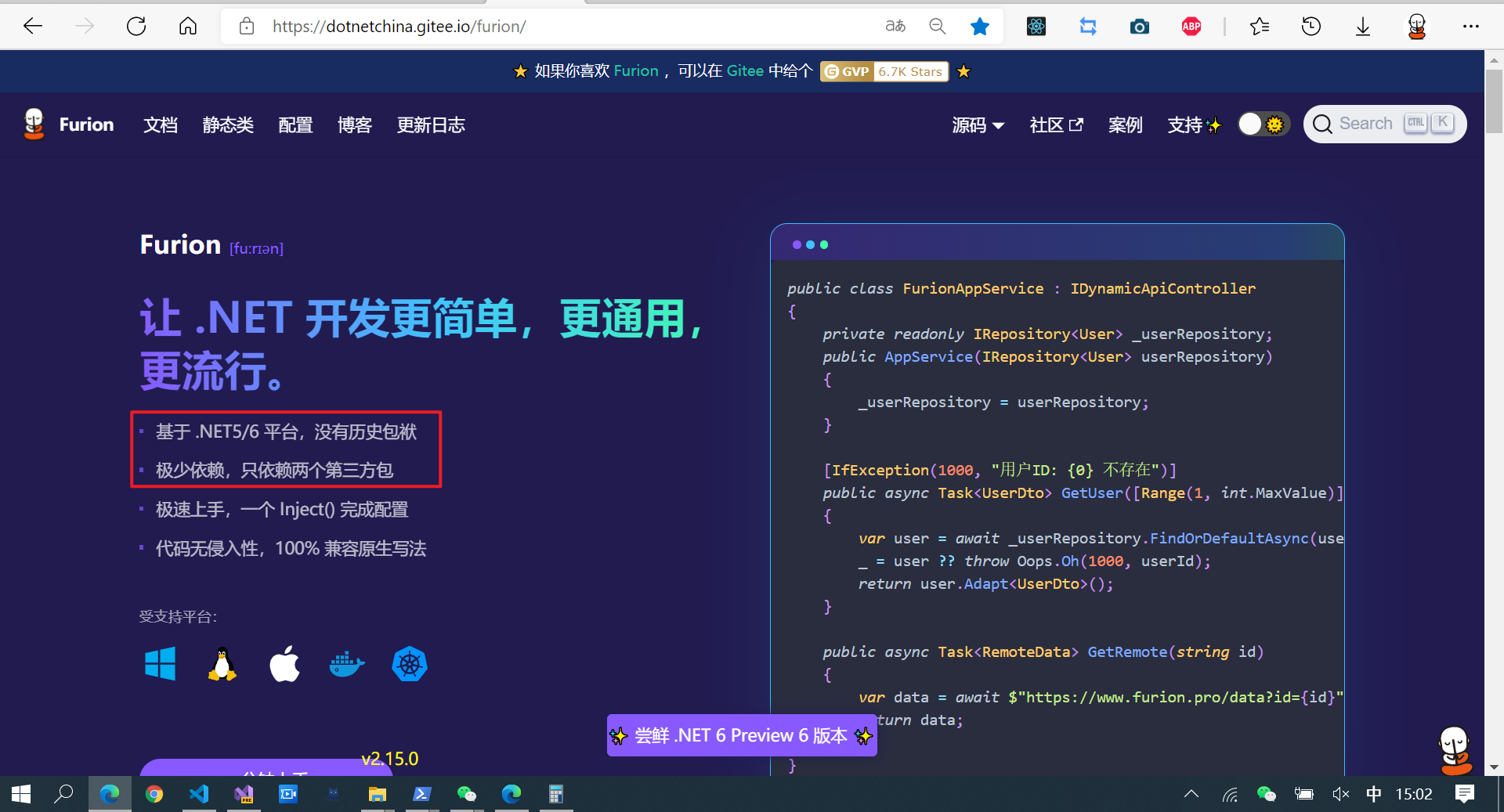Click the blue favorite star icon

click(980, 27)
